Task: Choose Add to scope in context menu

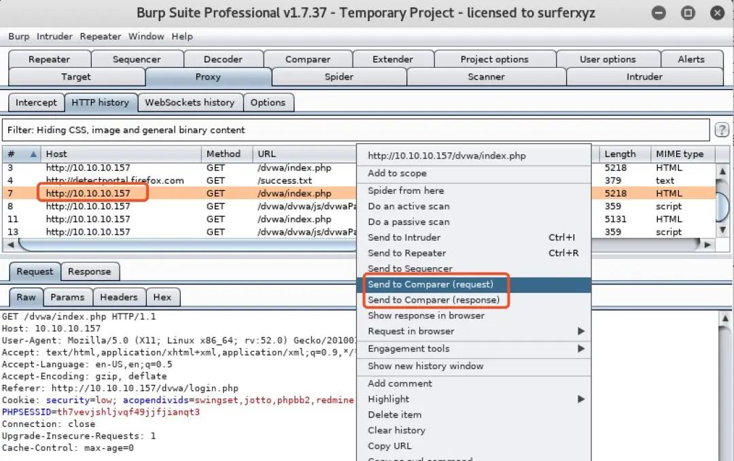Action: [474, 173]
